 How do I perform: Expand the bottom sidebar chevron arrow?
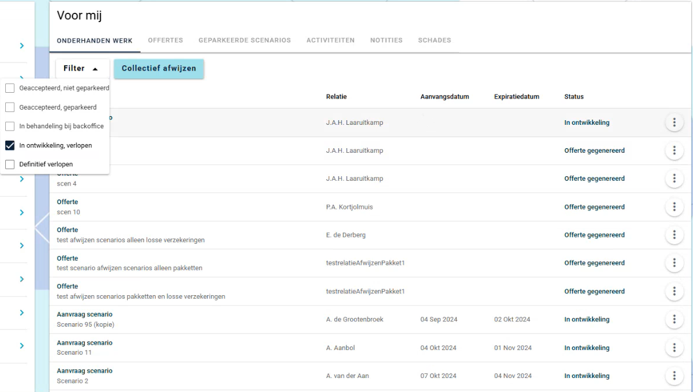coord(22,346)
